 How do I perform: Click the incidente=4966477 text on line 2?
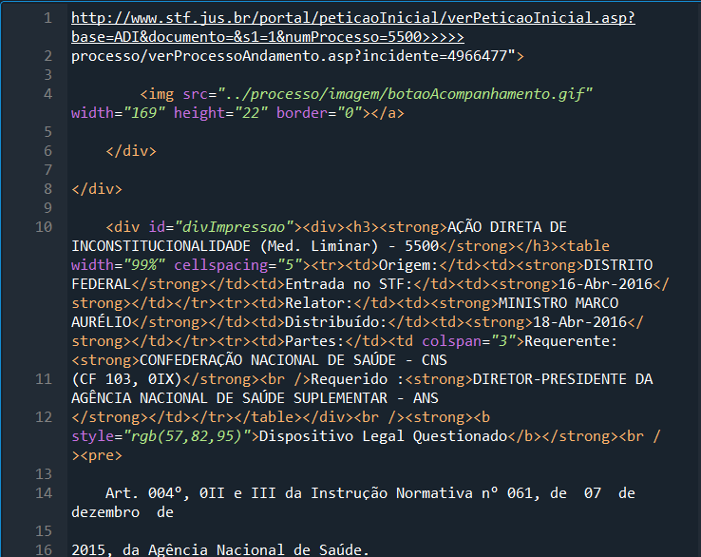click(435, 56)
